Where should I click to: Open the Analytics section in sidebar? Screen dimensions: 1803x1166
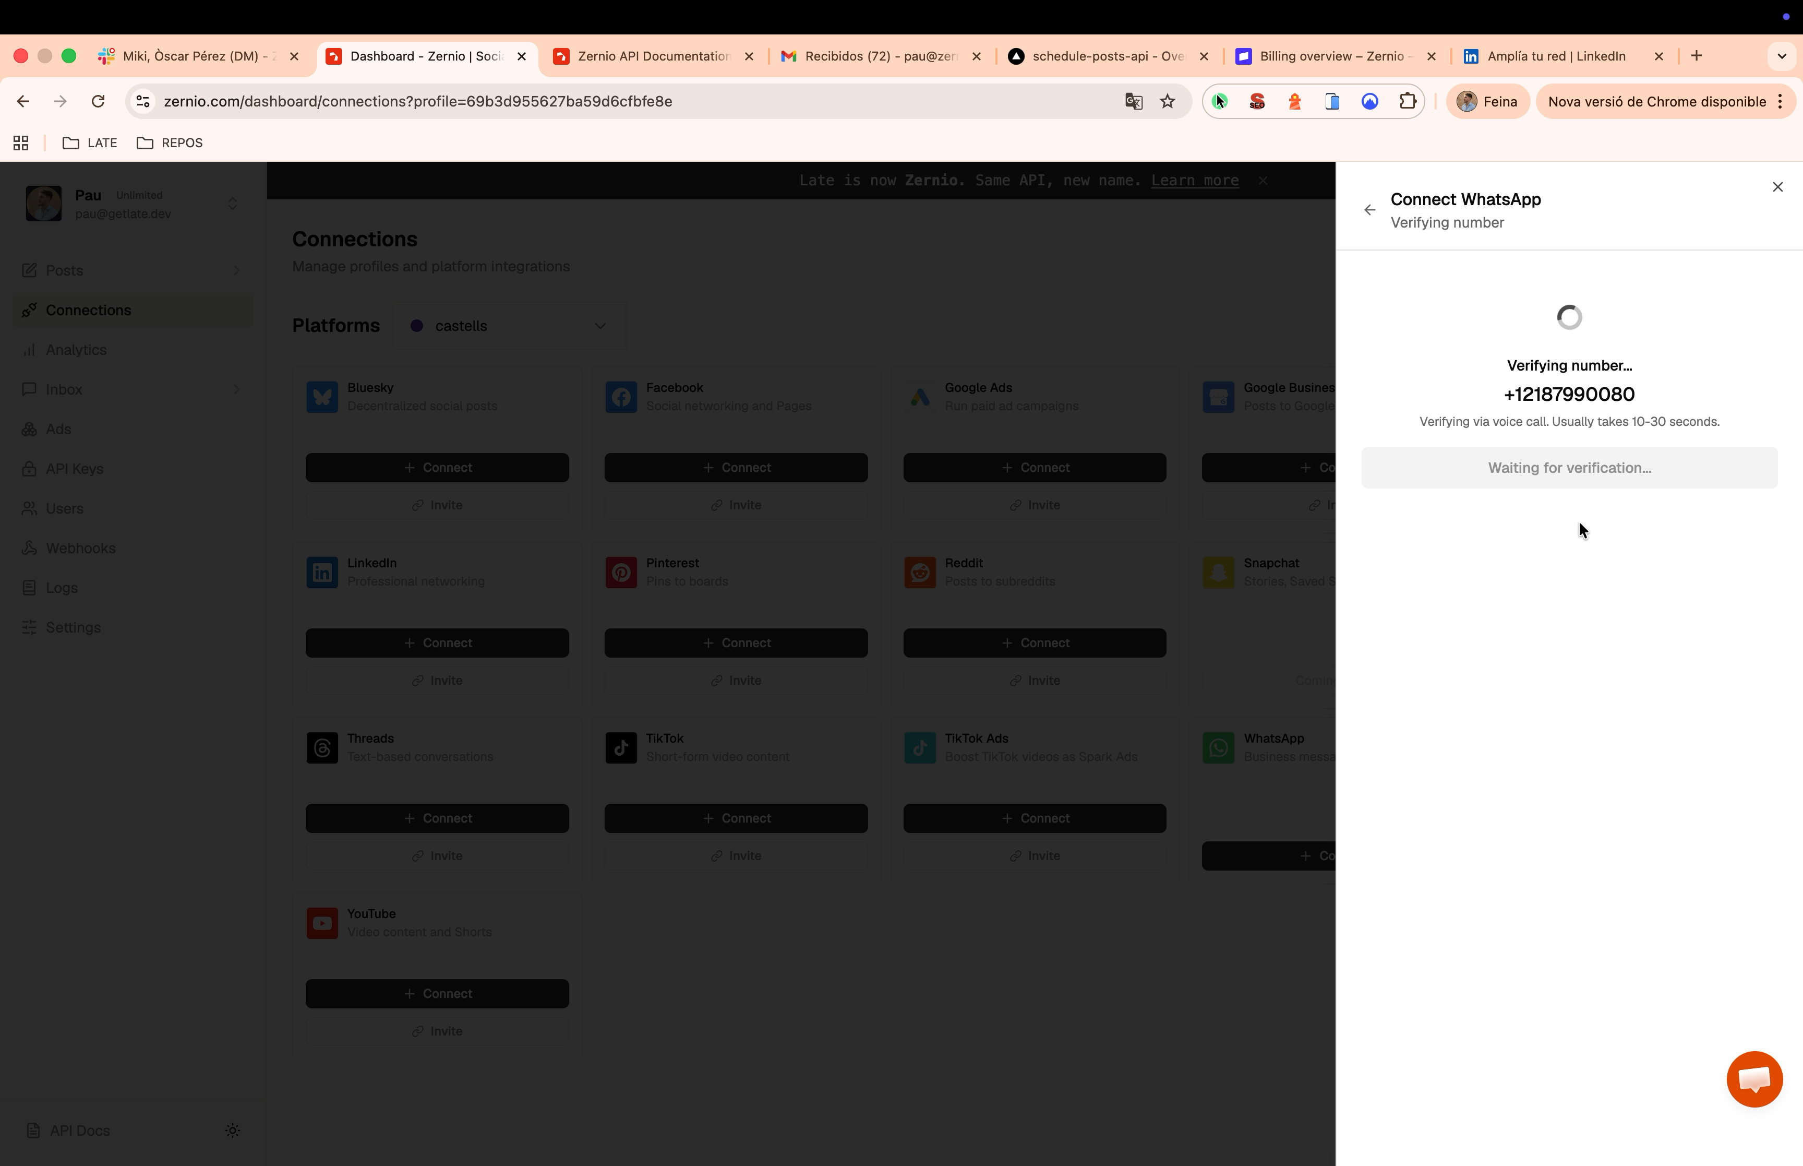pyautogui.click(x=76, y=349)
